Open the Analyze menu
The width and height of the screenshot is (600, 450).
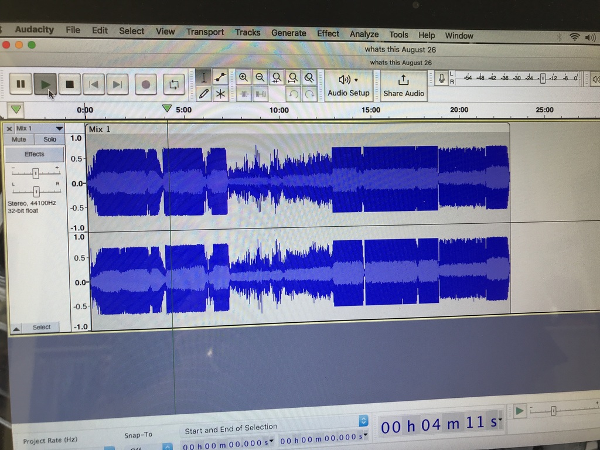point(364,35)
